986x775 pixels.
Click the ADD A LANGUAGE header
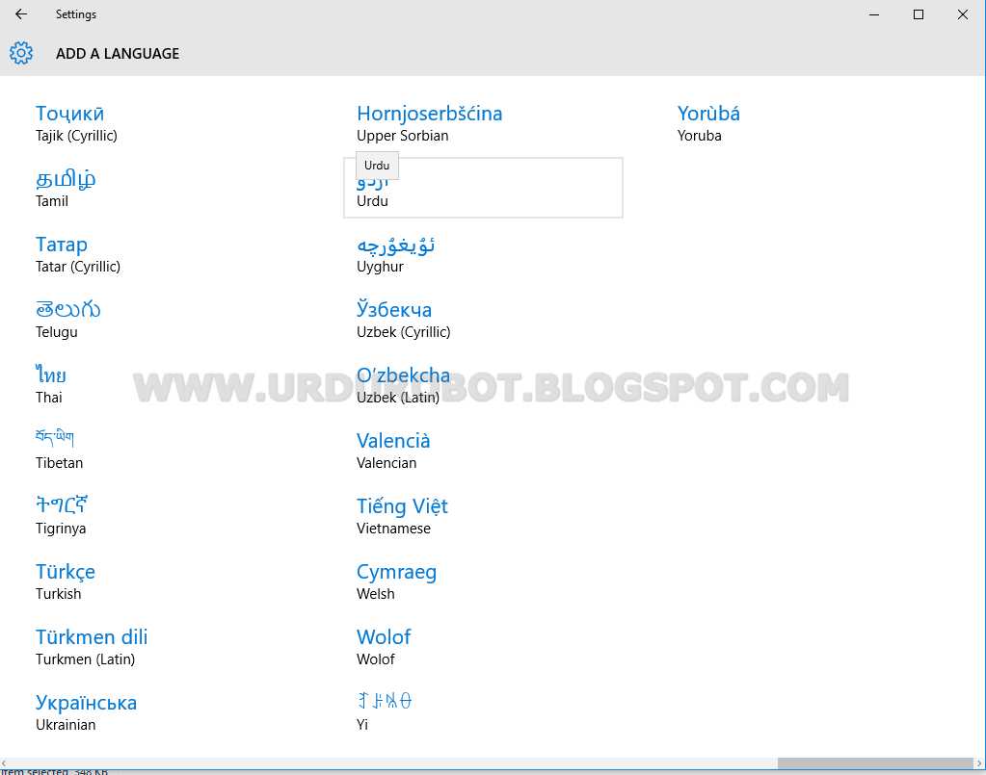tap(117, 53)
